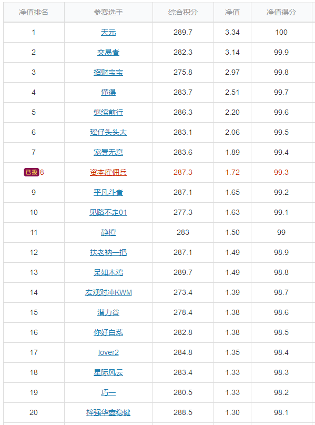Click the 呆如木鸡 contestant link
Viewport: 315px width, 425px height.
(x=108, y=272)
